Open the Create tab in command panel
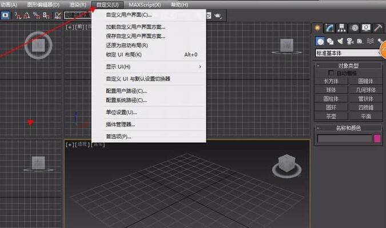Screen dimensions: 386x228 pyautogui.click(x=317, y=28)
